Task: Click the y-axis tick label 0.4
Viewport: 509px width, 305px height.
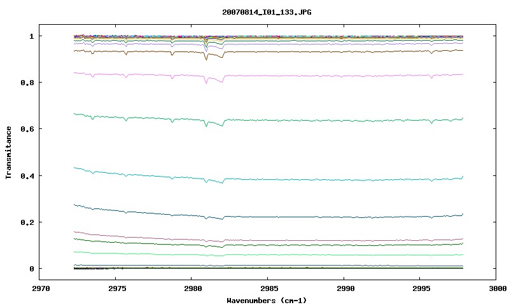Action: pyautogui.click(x=27, y=175)
